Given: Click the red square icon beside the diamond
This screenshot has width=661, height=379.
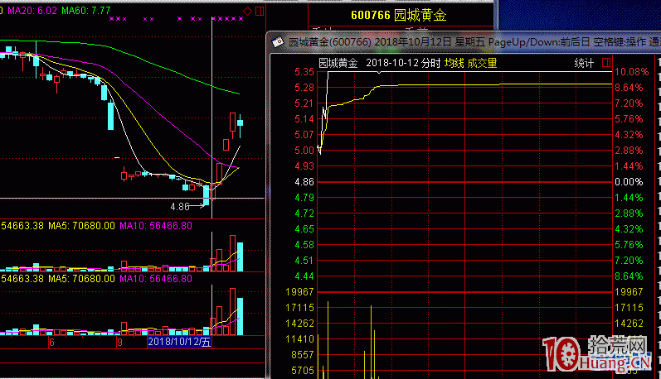Looking at the screenshot, I should [x=260, y=11].
